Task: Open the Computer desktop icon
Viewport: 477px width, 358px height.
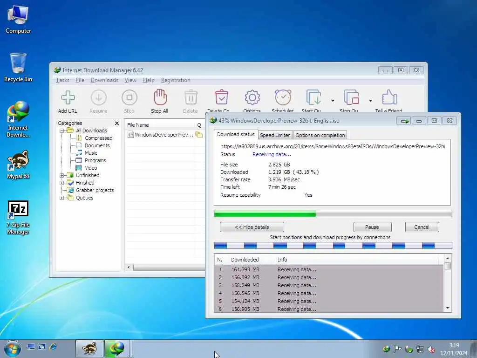Action: point(18,20)
